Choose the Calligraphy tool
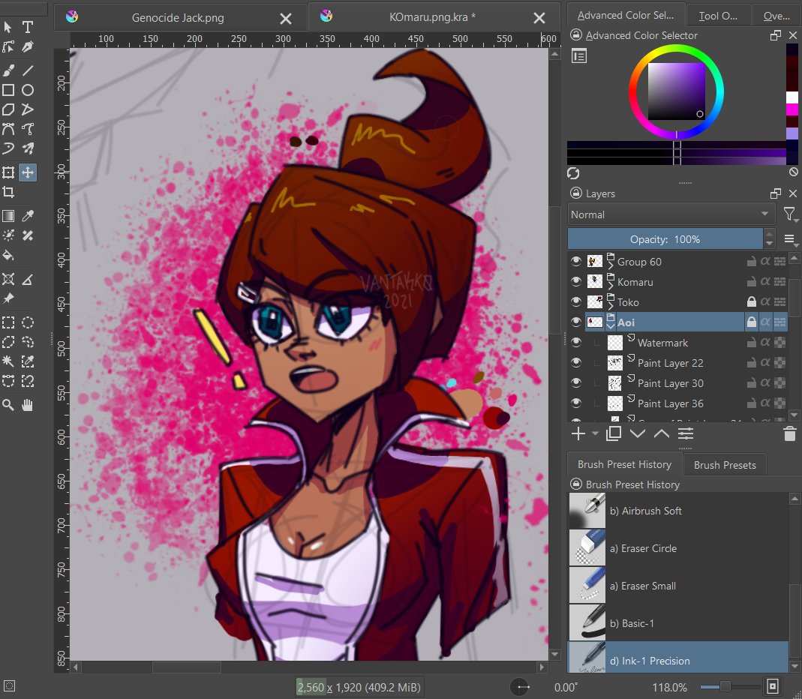Image resolution: width=802 pixels, height=699 pixels. [x=28, y=46]
